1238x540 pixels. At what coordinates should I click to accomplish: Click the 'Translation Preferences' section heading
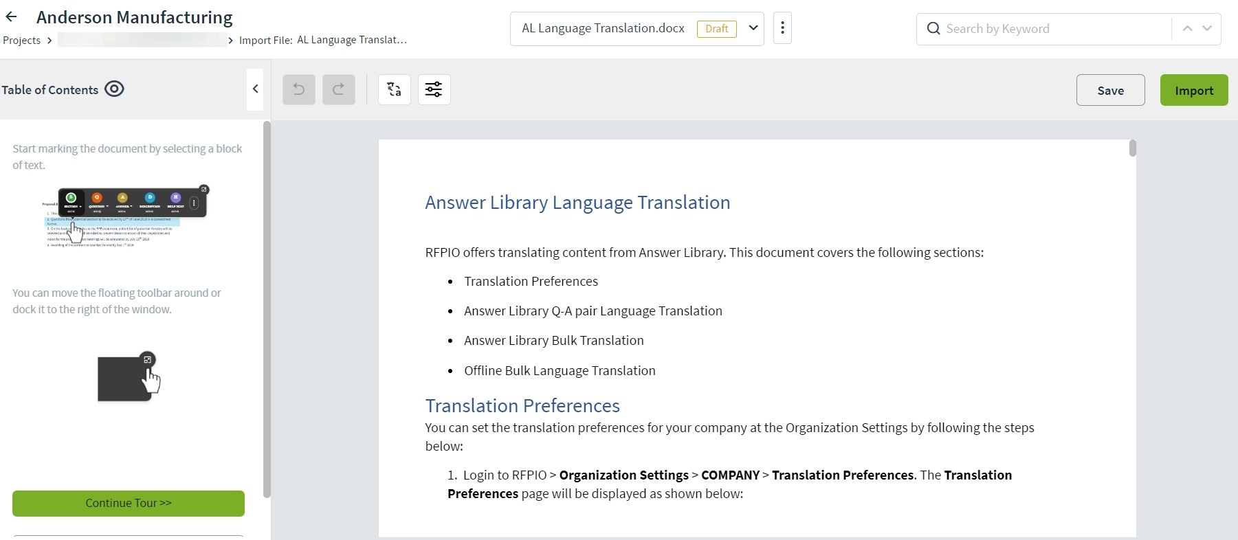pos(522,406)
